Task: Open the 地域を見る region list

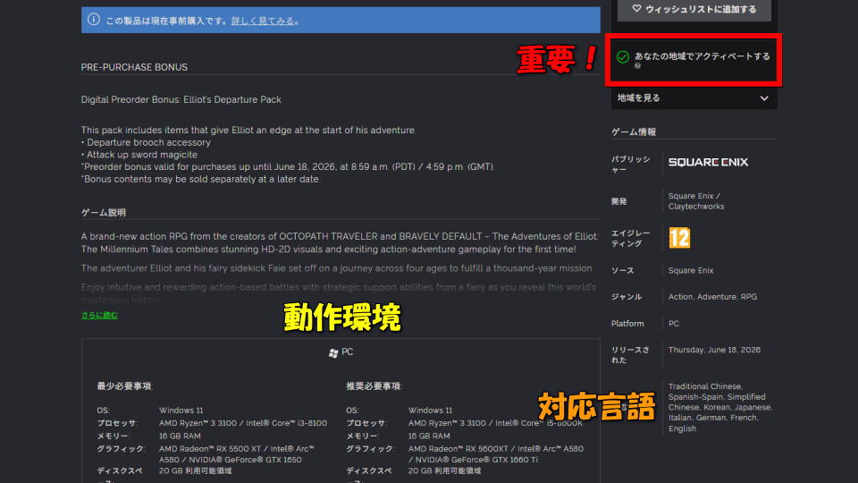Action: (639, 98)
